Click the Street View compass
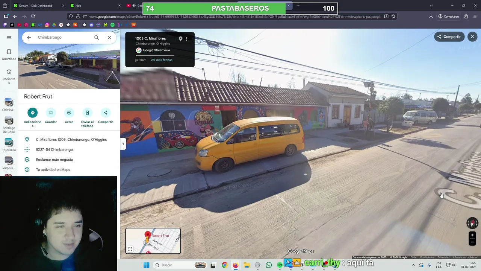481x271 pixels. tap(472, 223)
